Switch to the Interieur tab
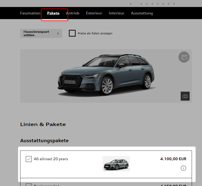 (116, 13)
